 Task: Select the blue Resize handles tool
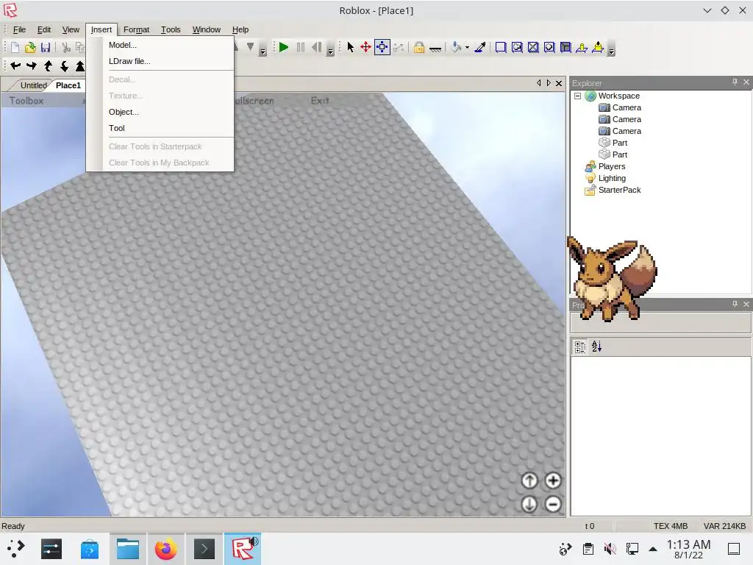(x=382, y=47)
